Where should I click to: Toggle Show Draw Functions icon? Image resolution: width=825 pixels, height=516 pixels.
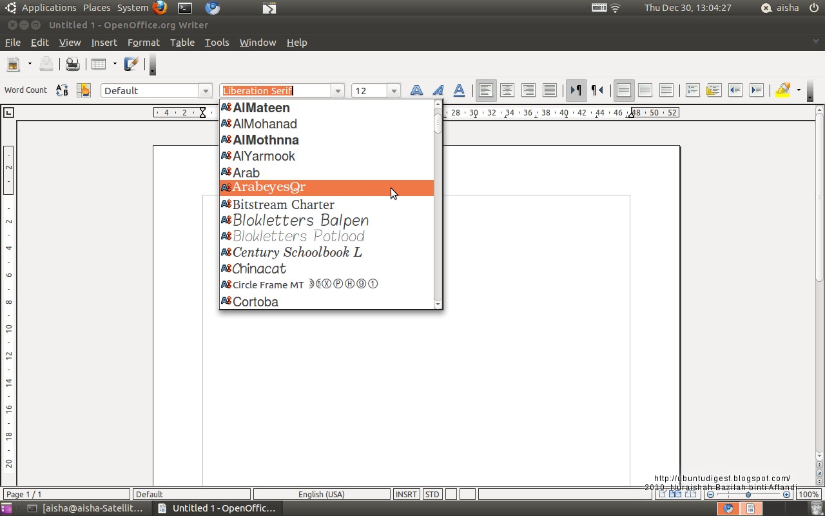pos(131,64)
